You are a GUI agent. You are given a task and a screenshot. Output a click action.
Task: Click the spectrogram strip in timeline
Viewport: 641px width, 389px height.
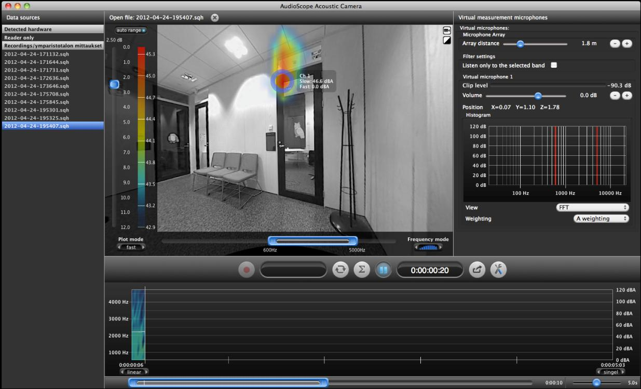coord(138,325)
